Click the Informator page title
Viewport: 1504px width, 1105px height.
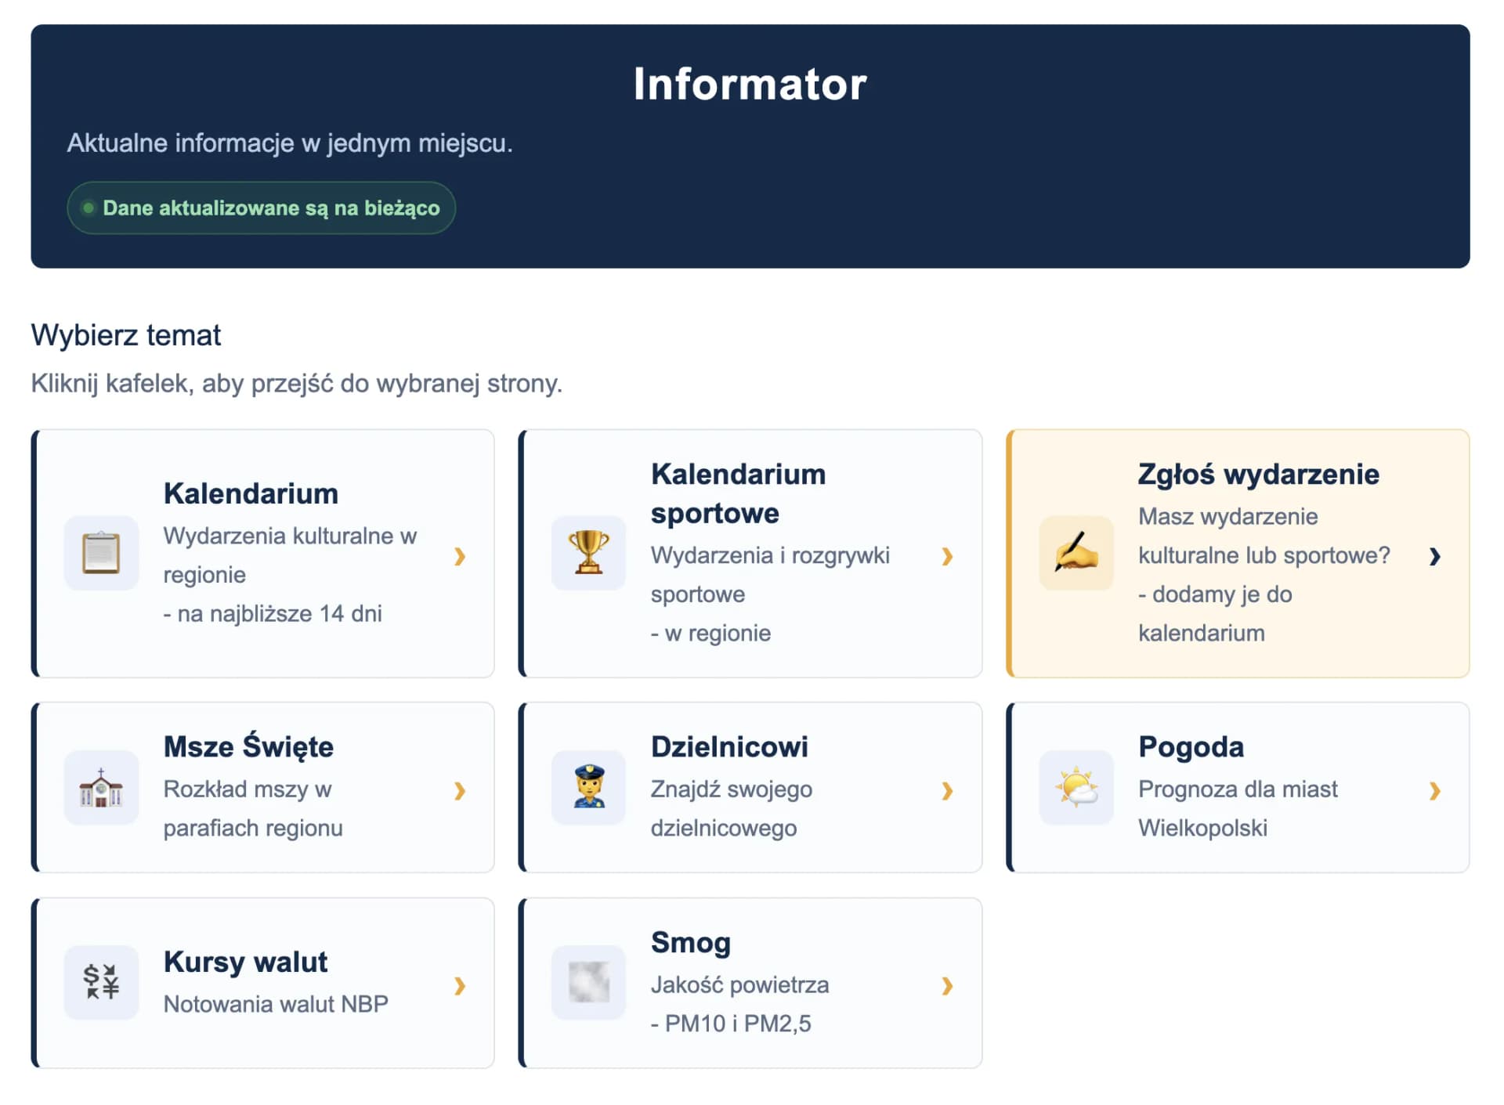(x=750, y=84)
